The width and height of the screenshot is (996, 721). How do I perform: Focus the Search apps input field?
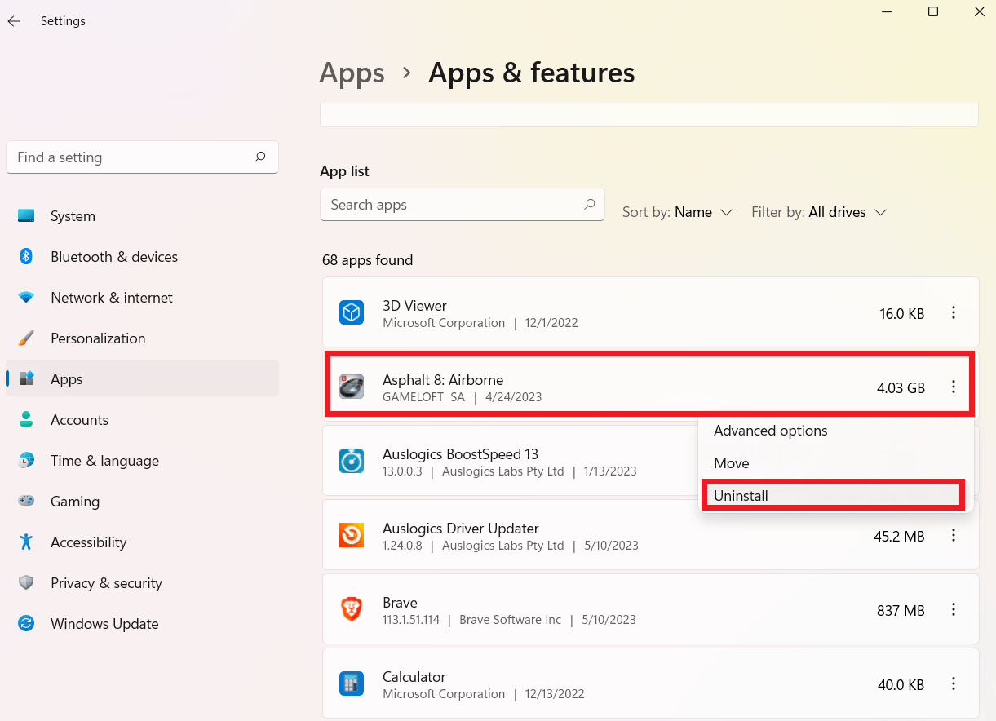(463, 205)
